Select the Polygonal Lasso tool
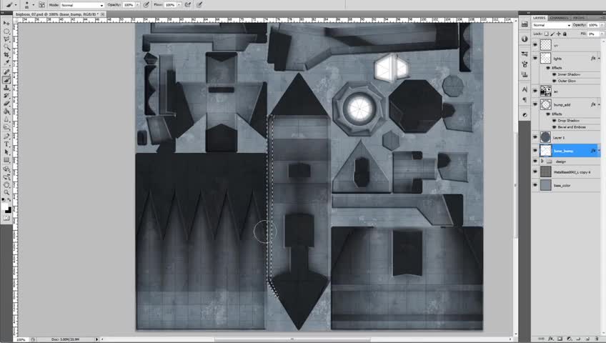 click(6, 39)
